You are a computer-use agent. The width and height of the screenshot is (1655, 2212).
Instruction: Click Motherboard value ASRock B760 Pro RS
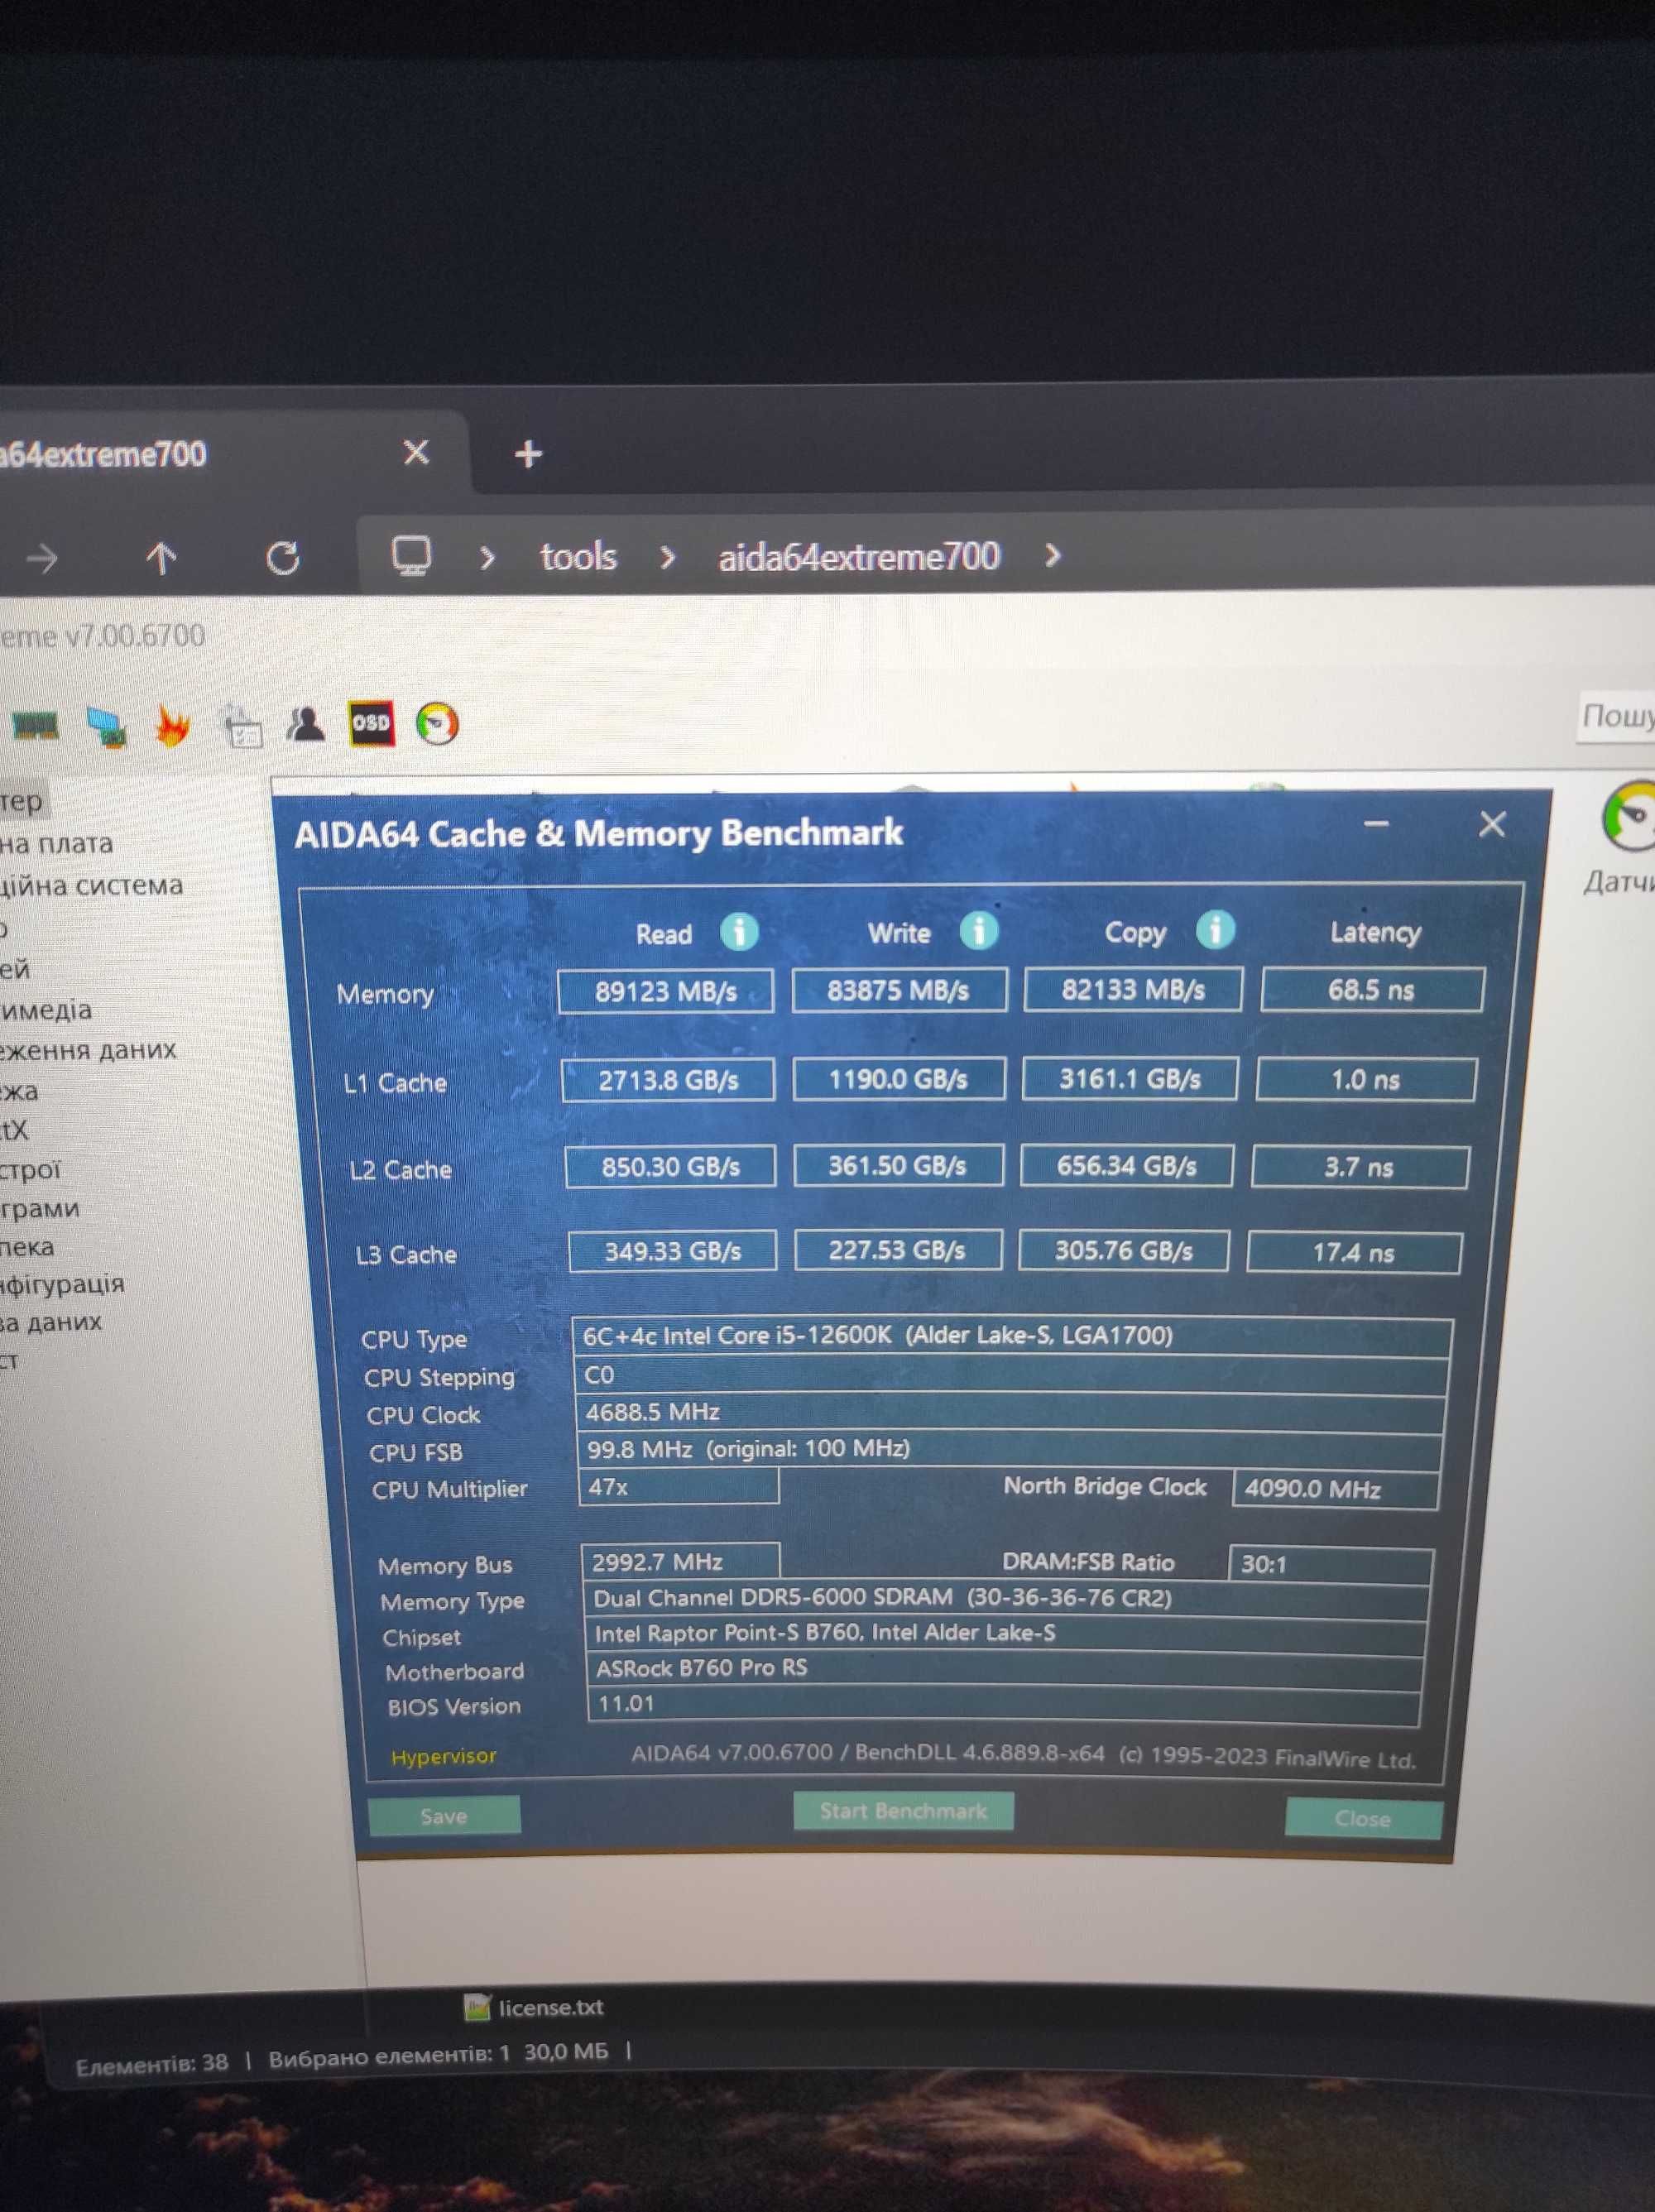pyautogui.click(x=1005, y=1668)
